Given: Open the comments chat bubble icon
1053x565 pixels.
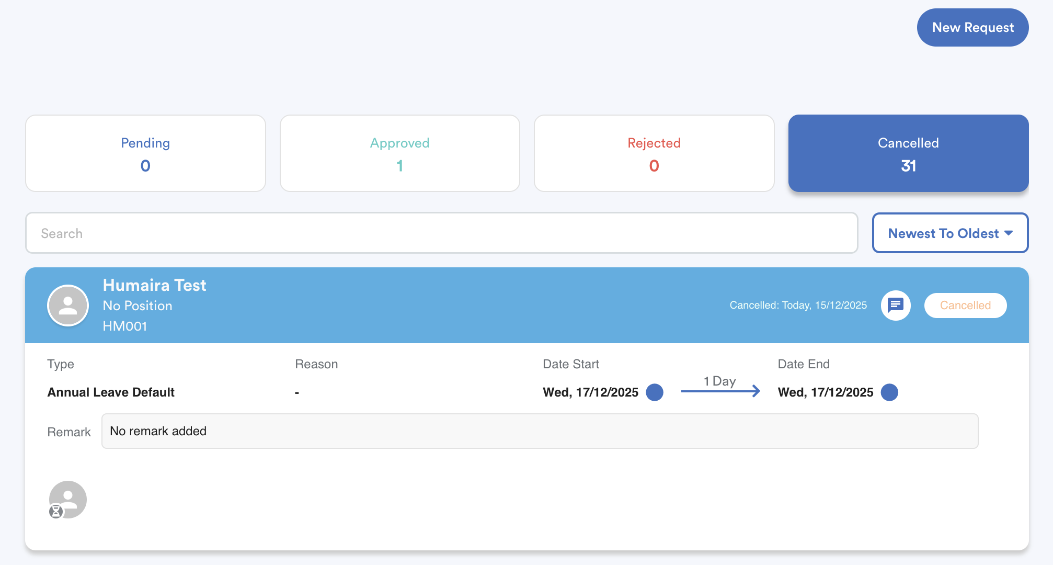Looking at the screenshot, I should tap(895, 305).
